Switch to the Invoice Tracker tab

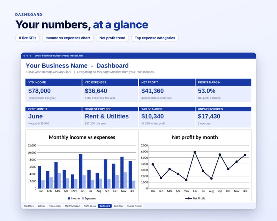click(x=134, y=206)
